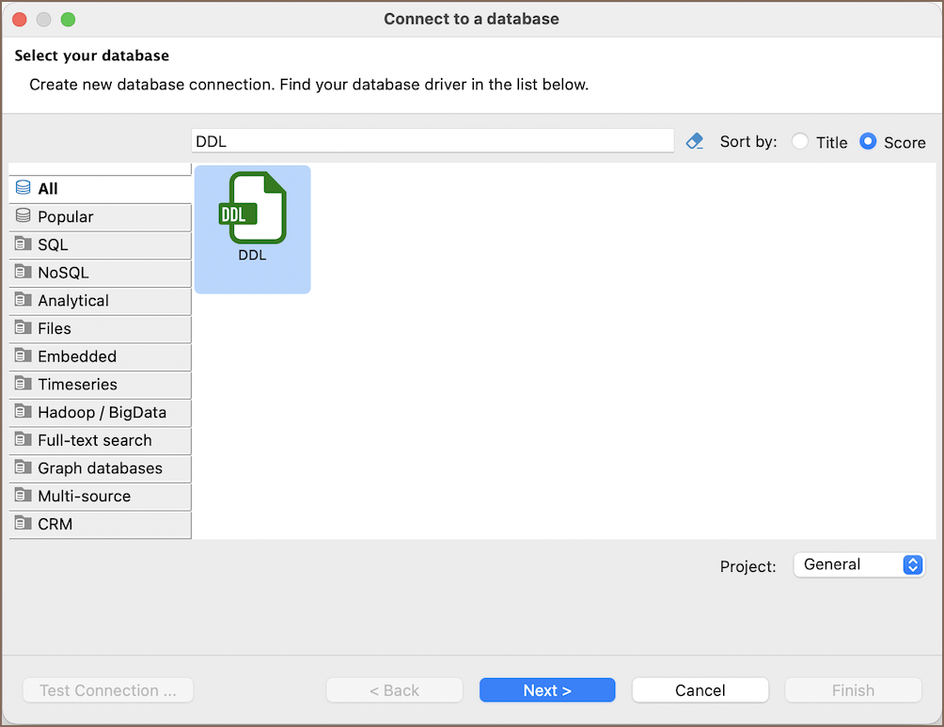Open the Project General dropdown
The width and height of the screenshot is (944, 727).
[x=859, y=565]
